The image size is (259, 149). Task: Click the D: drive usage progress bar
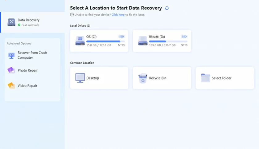point(168,41)
